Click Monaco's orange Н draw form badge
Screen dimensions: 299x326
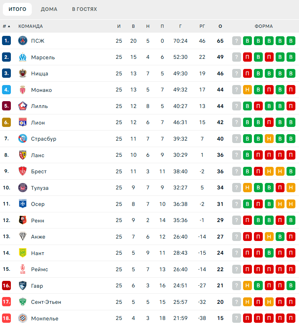click(x=247, y=90)
